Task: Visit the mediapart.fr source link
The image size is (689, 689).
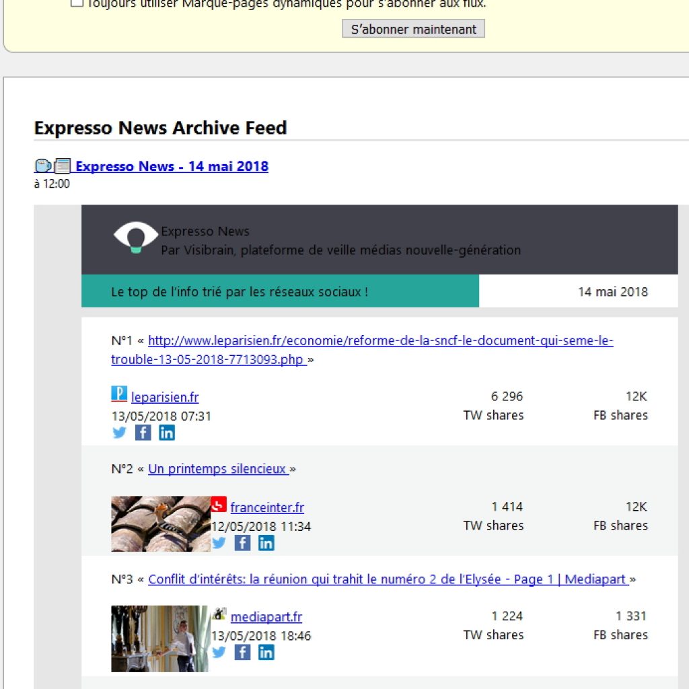Action: point(266,617)
